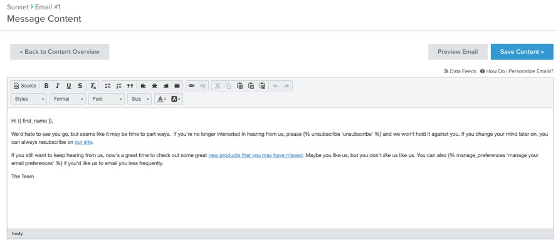Paste from Word
This screenshot has height=244, width=558.
click(x=262, y=86)
